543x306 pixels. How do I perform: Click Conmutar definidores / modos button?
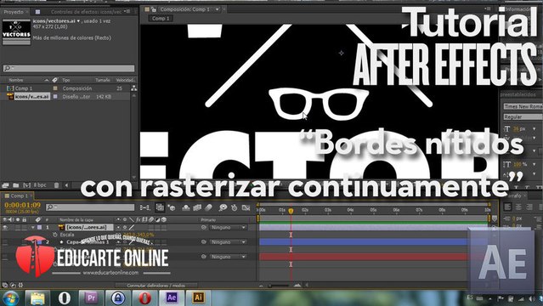(156, 286)
